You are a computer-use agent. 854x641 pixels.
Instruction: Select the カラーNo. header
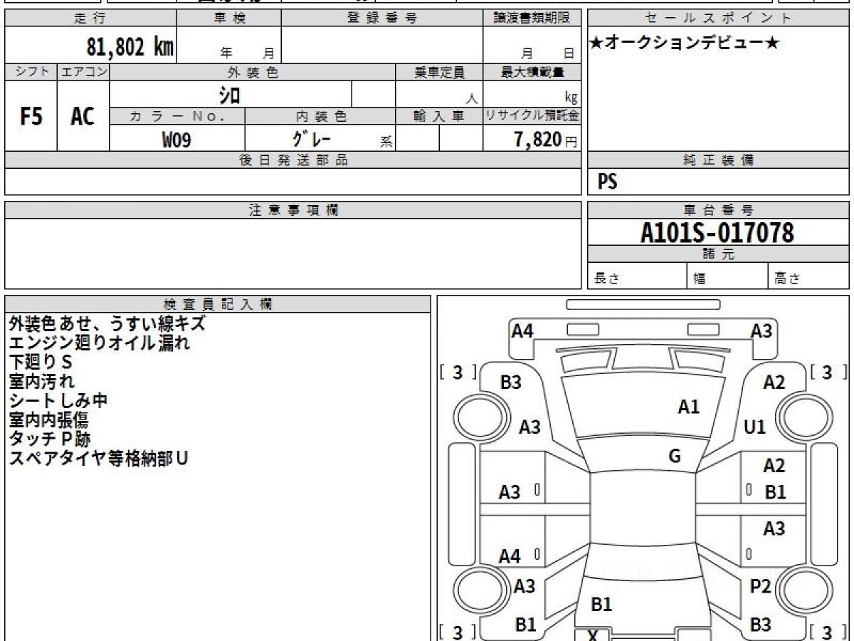(x=177, y=116)
